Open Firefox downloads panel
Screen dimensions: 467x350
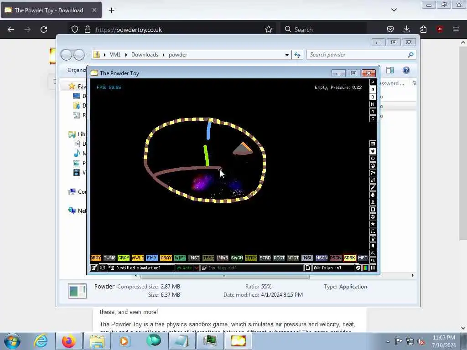[x=406, y=29]
